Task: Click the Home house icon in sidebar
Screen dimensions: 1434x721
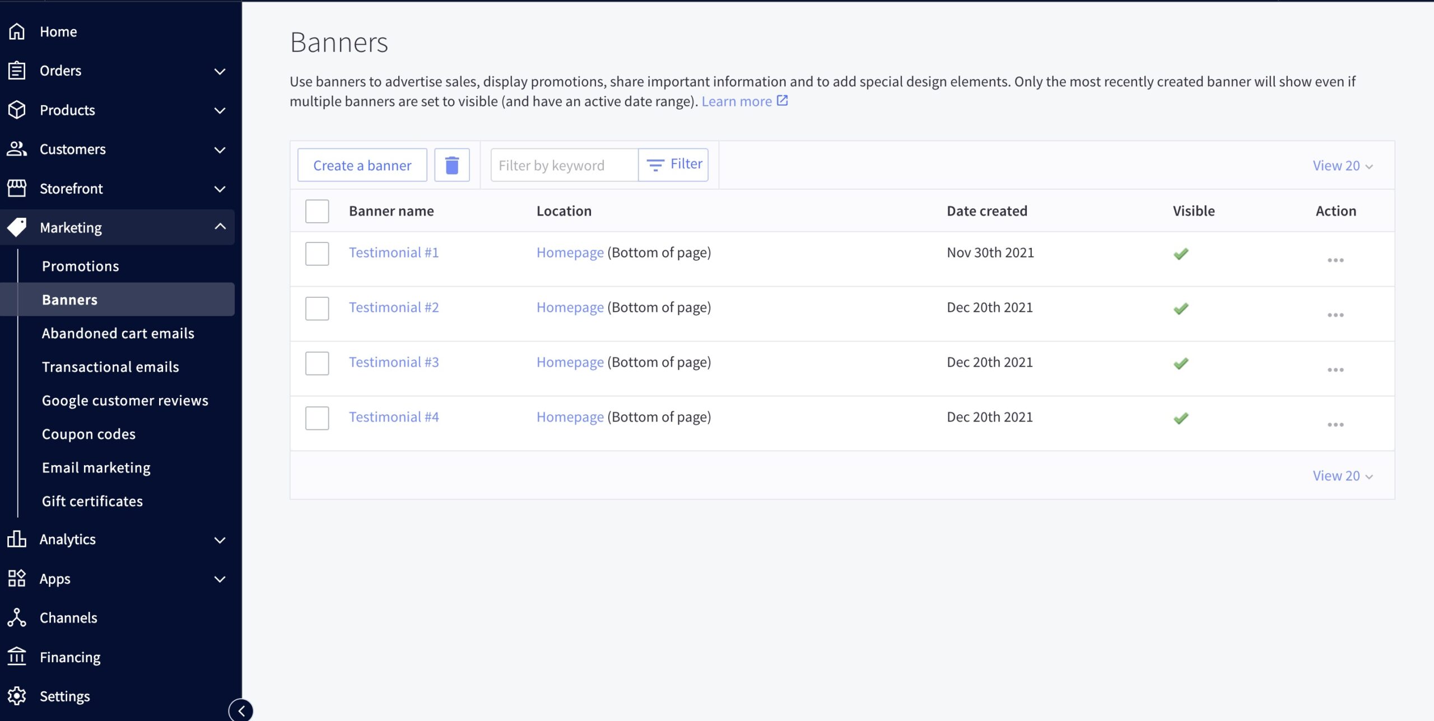Action: click(17, 31)
